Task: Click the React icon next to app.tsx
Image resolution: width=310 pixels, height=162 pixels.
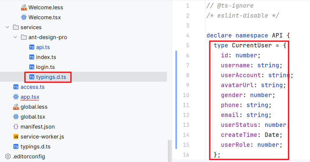Action: (x=16, y=97)
